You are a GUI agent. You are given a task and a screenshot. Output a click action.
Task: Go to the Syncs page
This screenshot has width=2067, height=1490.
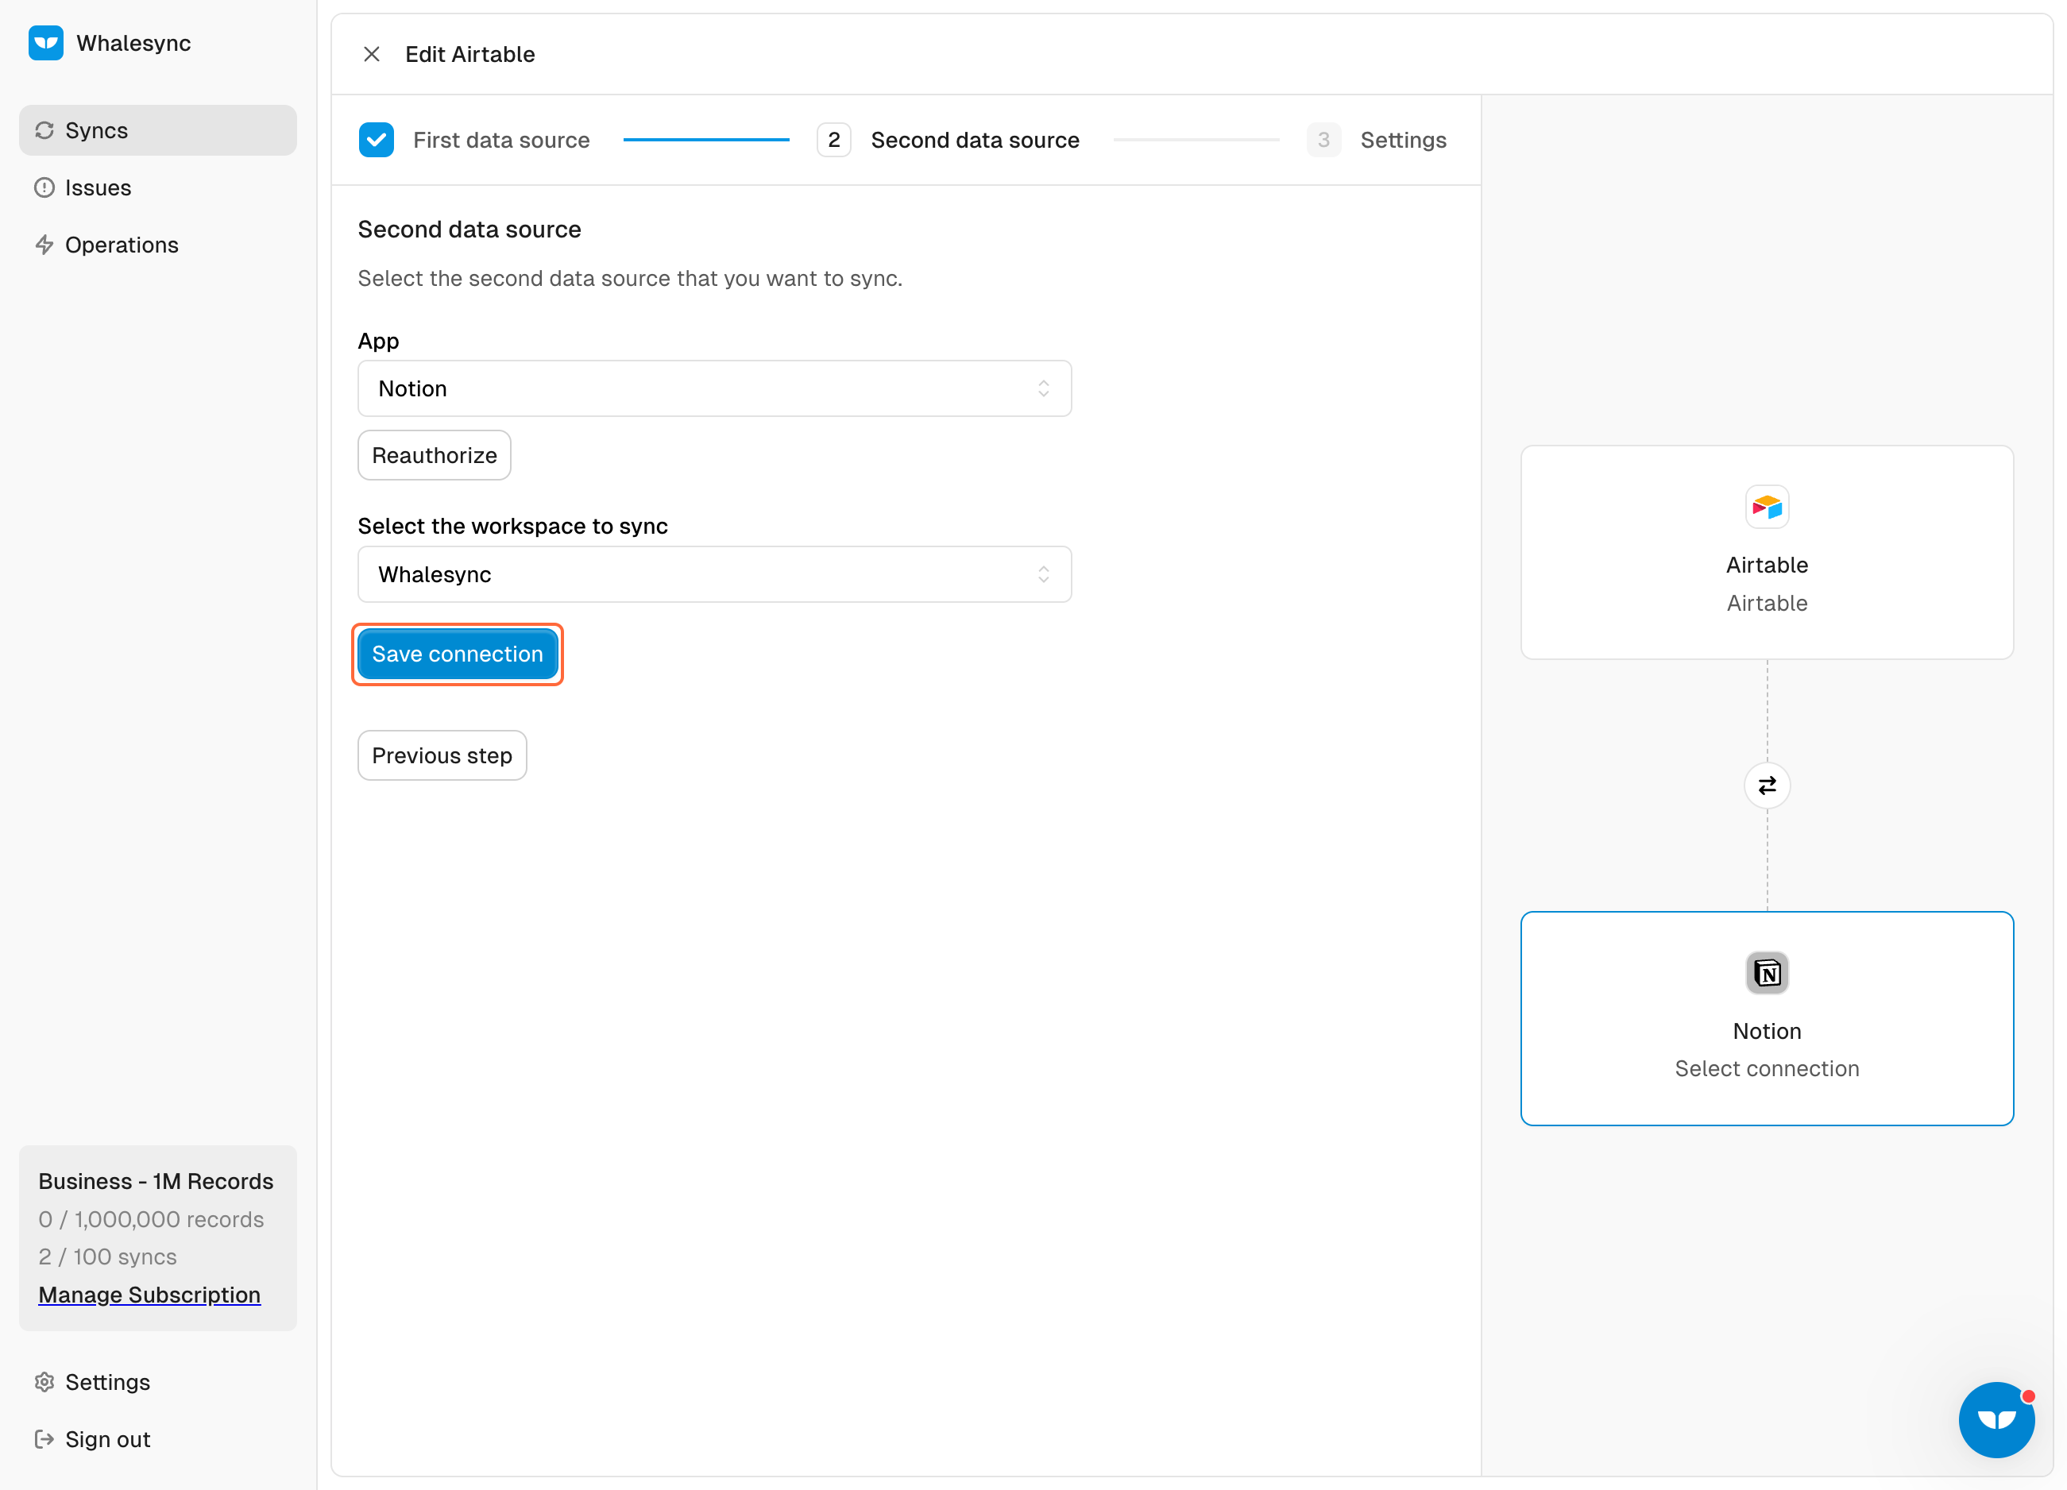pyautogui.click(x=157, y=130)
